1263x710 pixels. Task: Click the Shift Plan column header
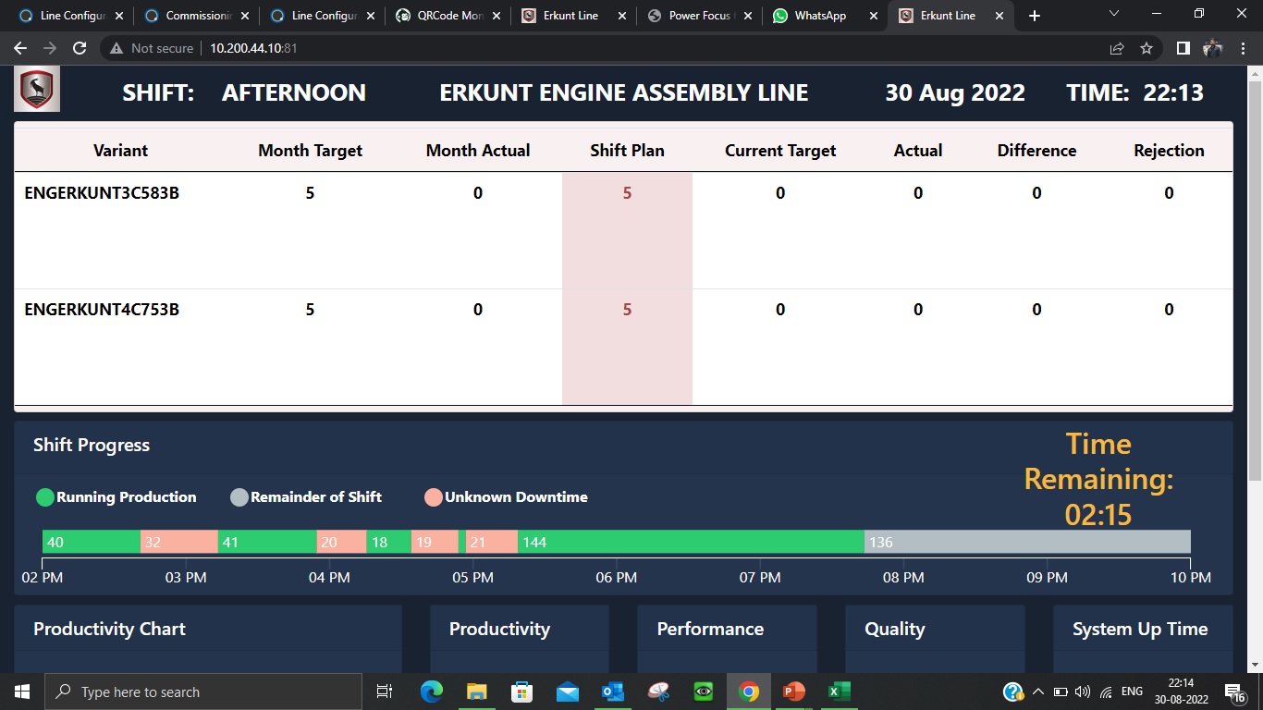[x=627, y=151]
